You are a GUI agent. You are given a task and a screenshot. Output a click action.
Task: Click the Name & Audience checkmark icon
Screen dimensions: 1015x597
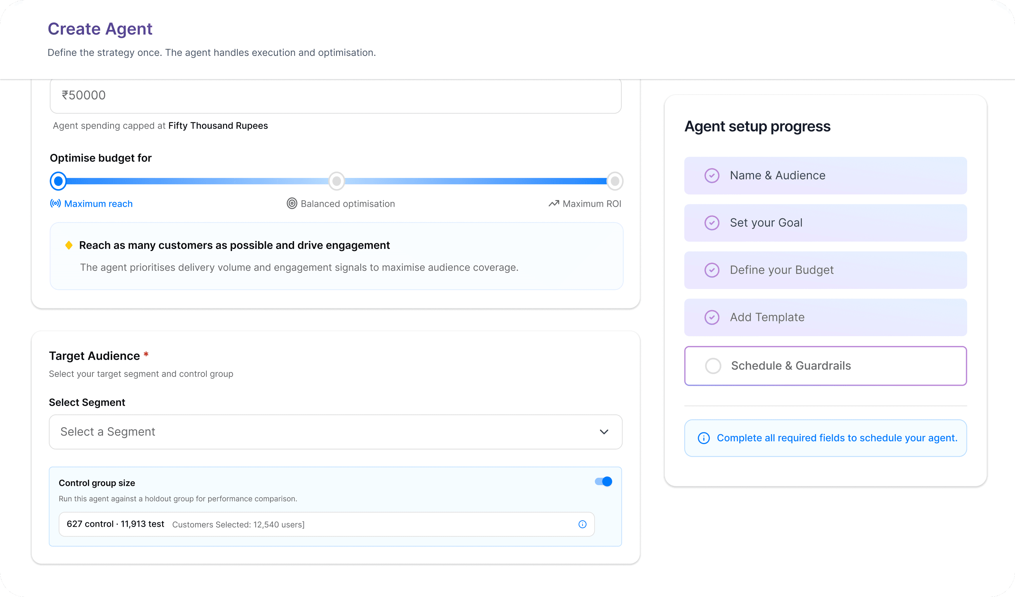click(712, 175)
